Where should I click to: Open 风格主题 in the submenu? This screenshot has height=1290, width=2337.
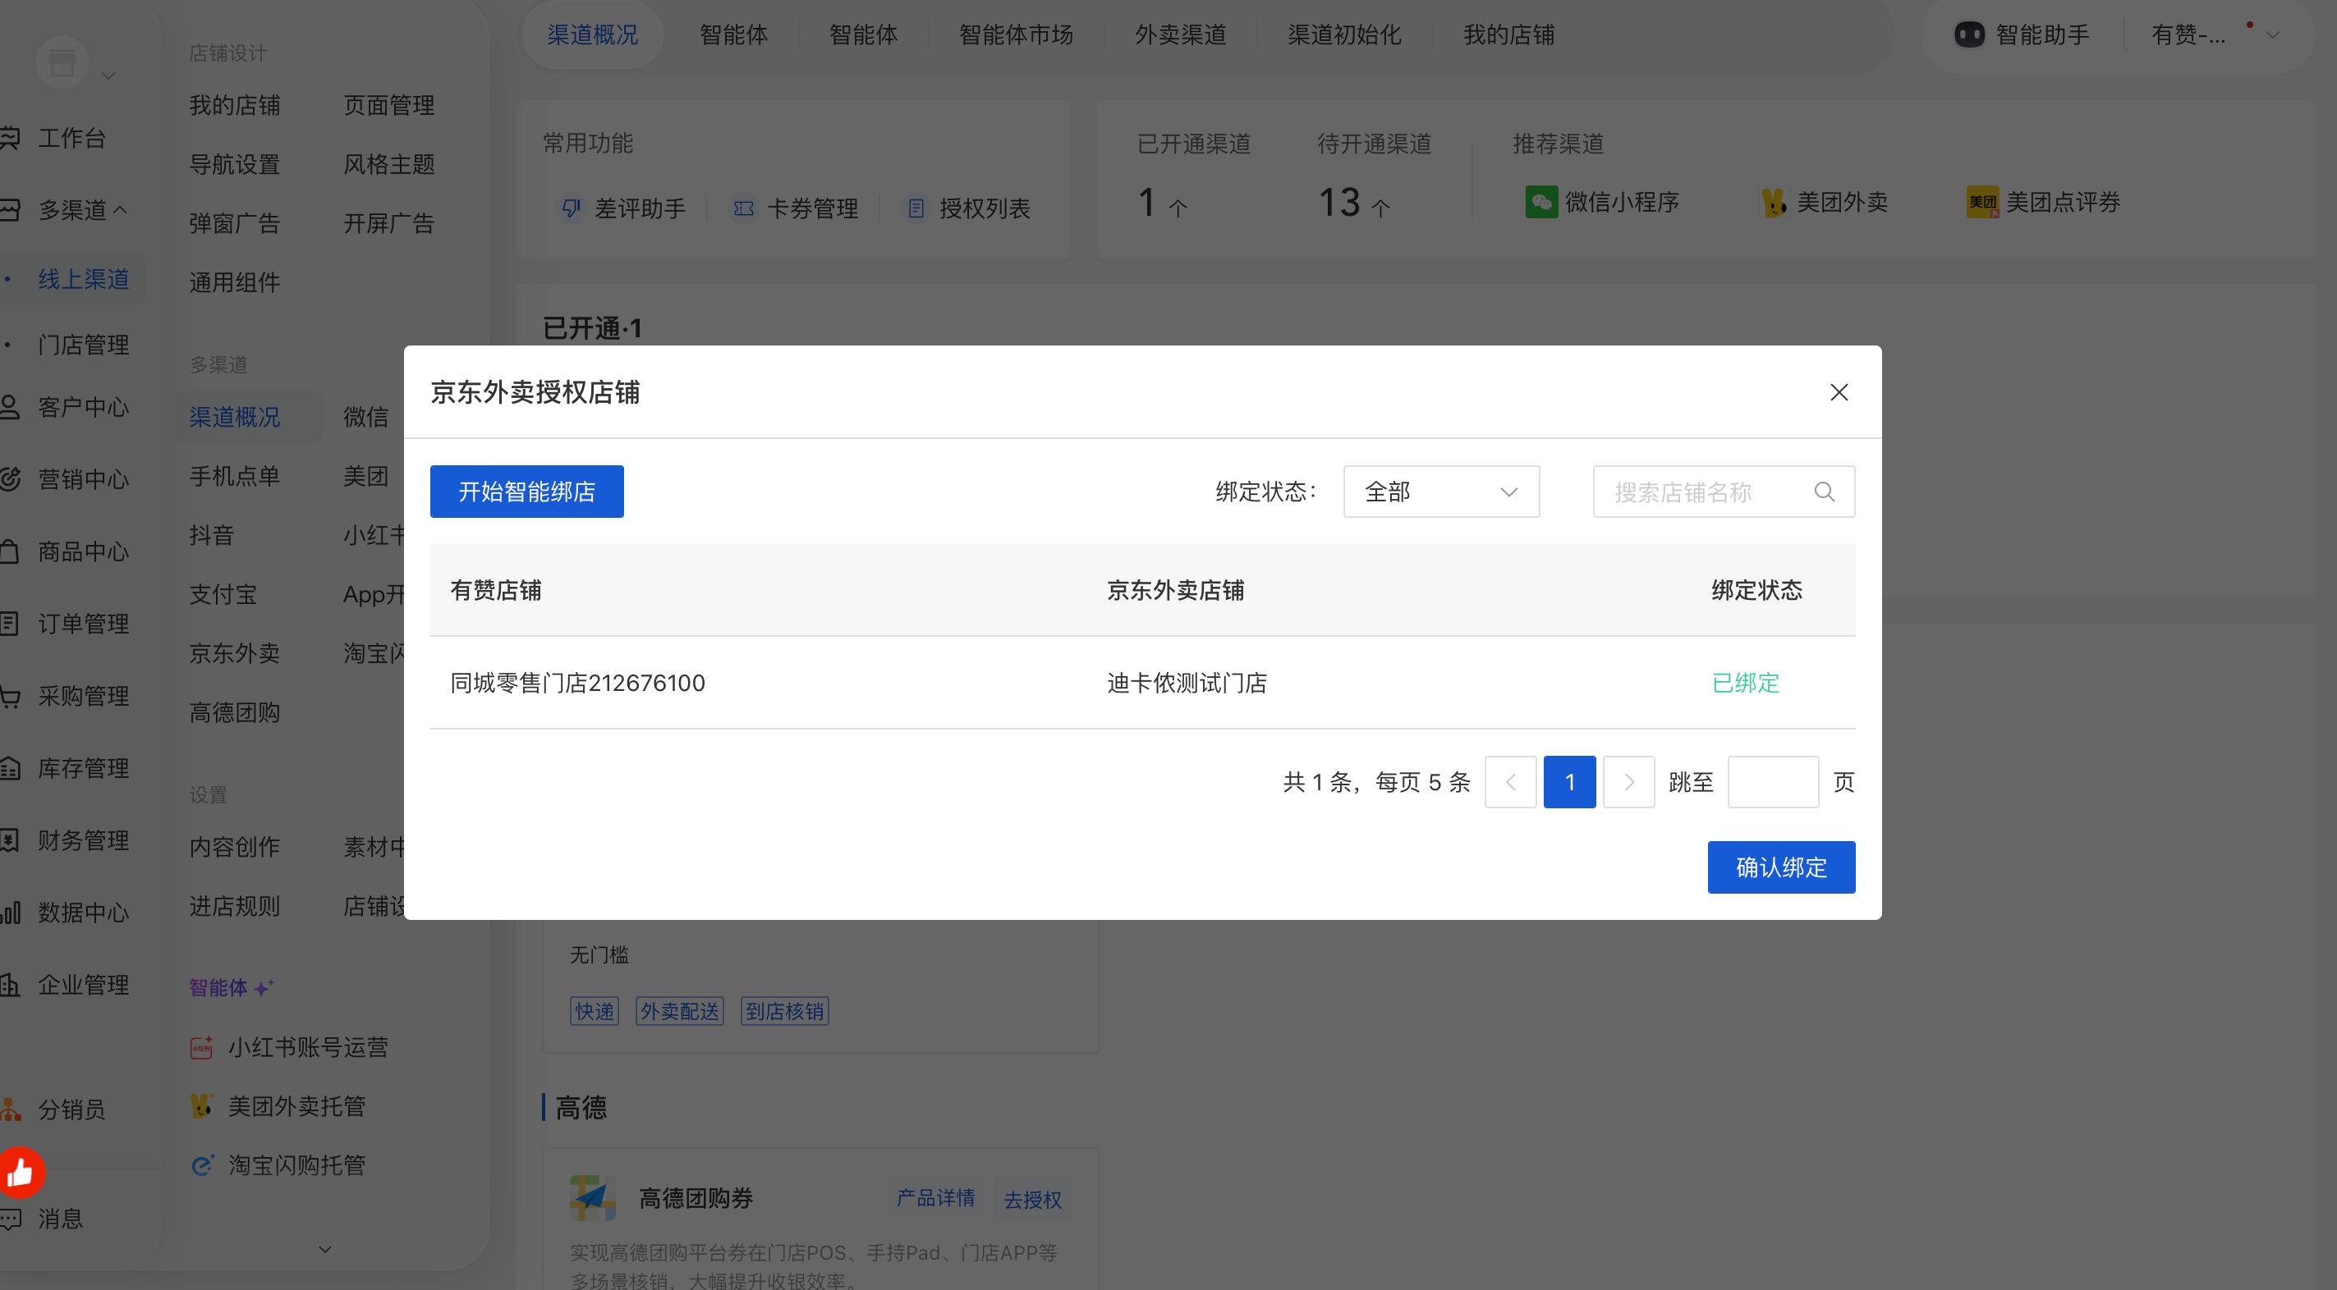tap(389, 164)
